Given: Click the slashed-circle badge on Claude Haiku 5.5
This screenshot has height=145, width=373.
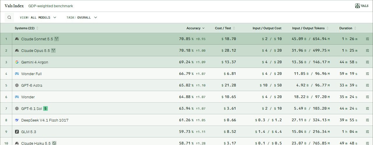Looking at the screenshot, I should click(x=54, y=143).
